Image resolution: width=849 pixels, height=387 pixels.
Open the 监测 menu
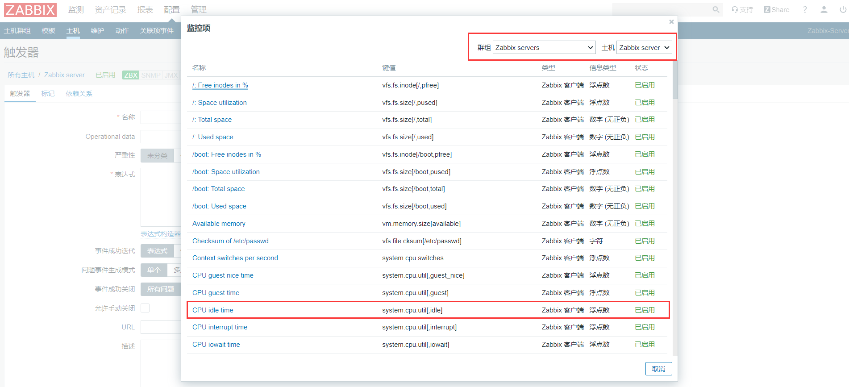(76, 9)
